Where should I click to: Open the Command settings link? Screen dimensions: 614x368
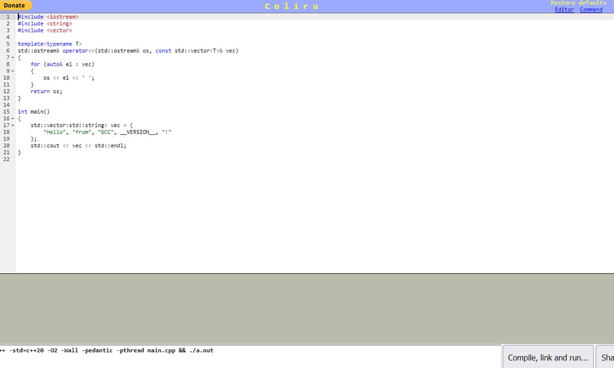pos(591,10)
